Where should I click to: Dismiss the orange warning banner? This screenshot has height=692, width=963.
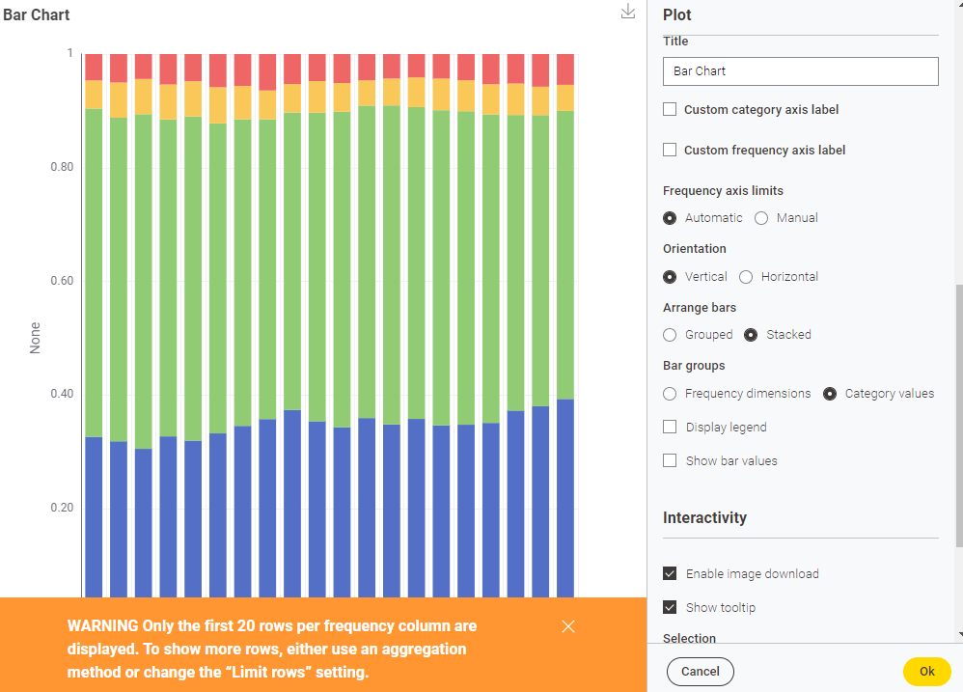[567, 626]
